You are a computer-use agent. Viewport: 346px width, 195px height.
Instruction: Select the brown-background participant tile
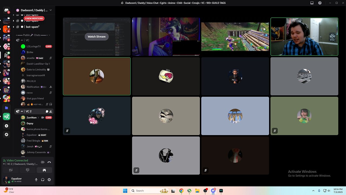point(97,76)
